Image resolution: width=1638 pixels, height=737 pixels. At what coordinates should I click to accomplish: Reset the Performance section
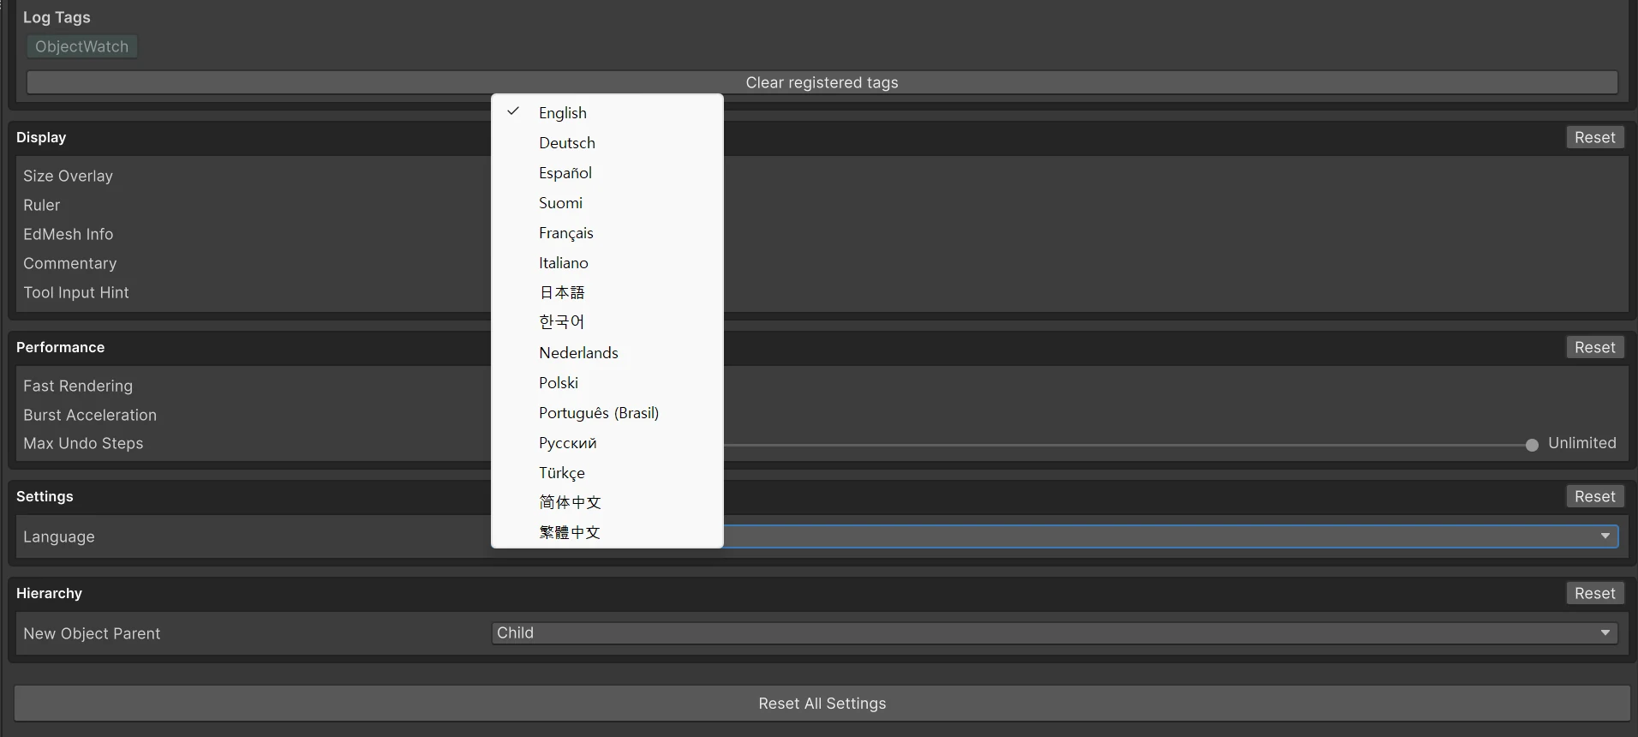(1594, 347)
